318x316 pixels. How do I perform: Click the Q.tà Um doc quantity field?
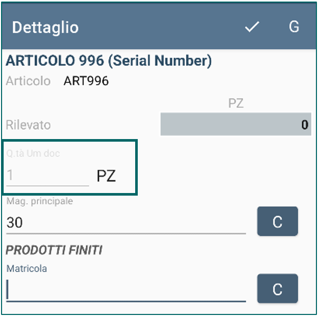[48, 175]
